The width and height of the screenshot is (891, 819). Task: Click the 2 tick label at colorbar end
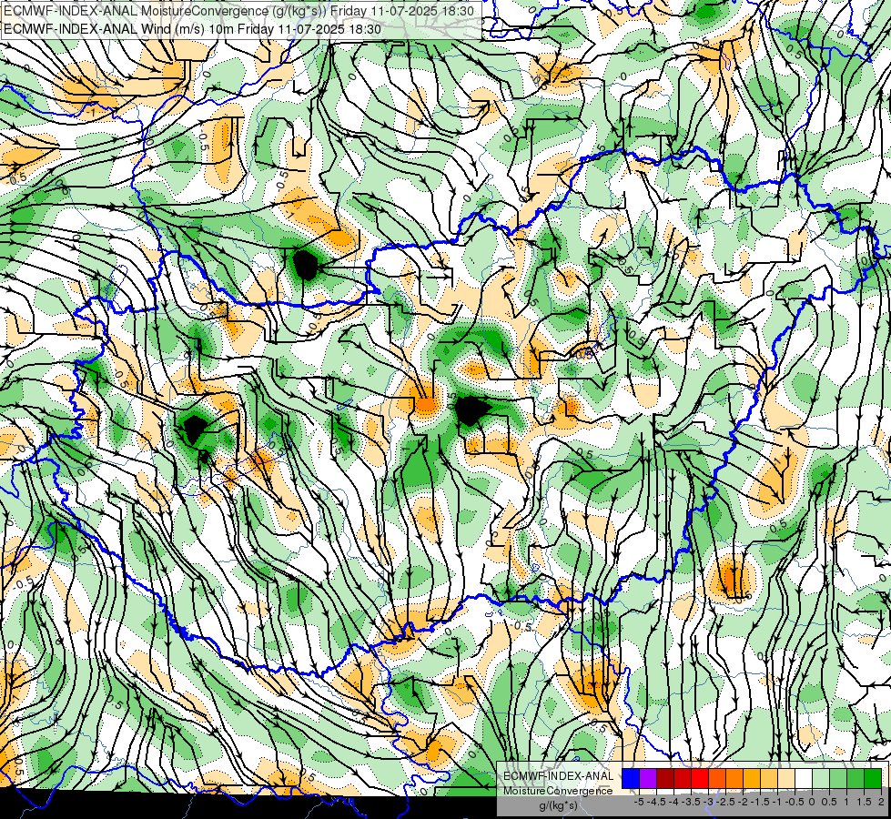click(881, 802)
